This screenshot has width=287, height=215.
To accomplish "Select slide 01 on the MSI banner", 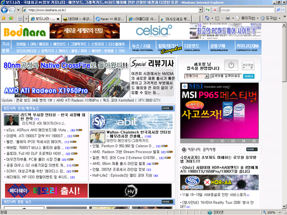I will coord(212,141).
